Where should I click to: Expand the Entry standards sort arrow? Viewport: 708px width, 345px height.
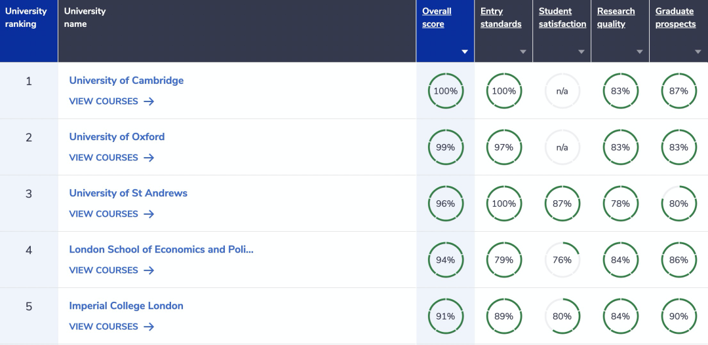(523, 52)
